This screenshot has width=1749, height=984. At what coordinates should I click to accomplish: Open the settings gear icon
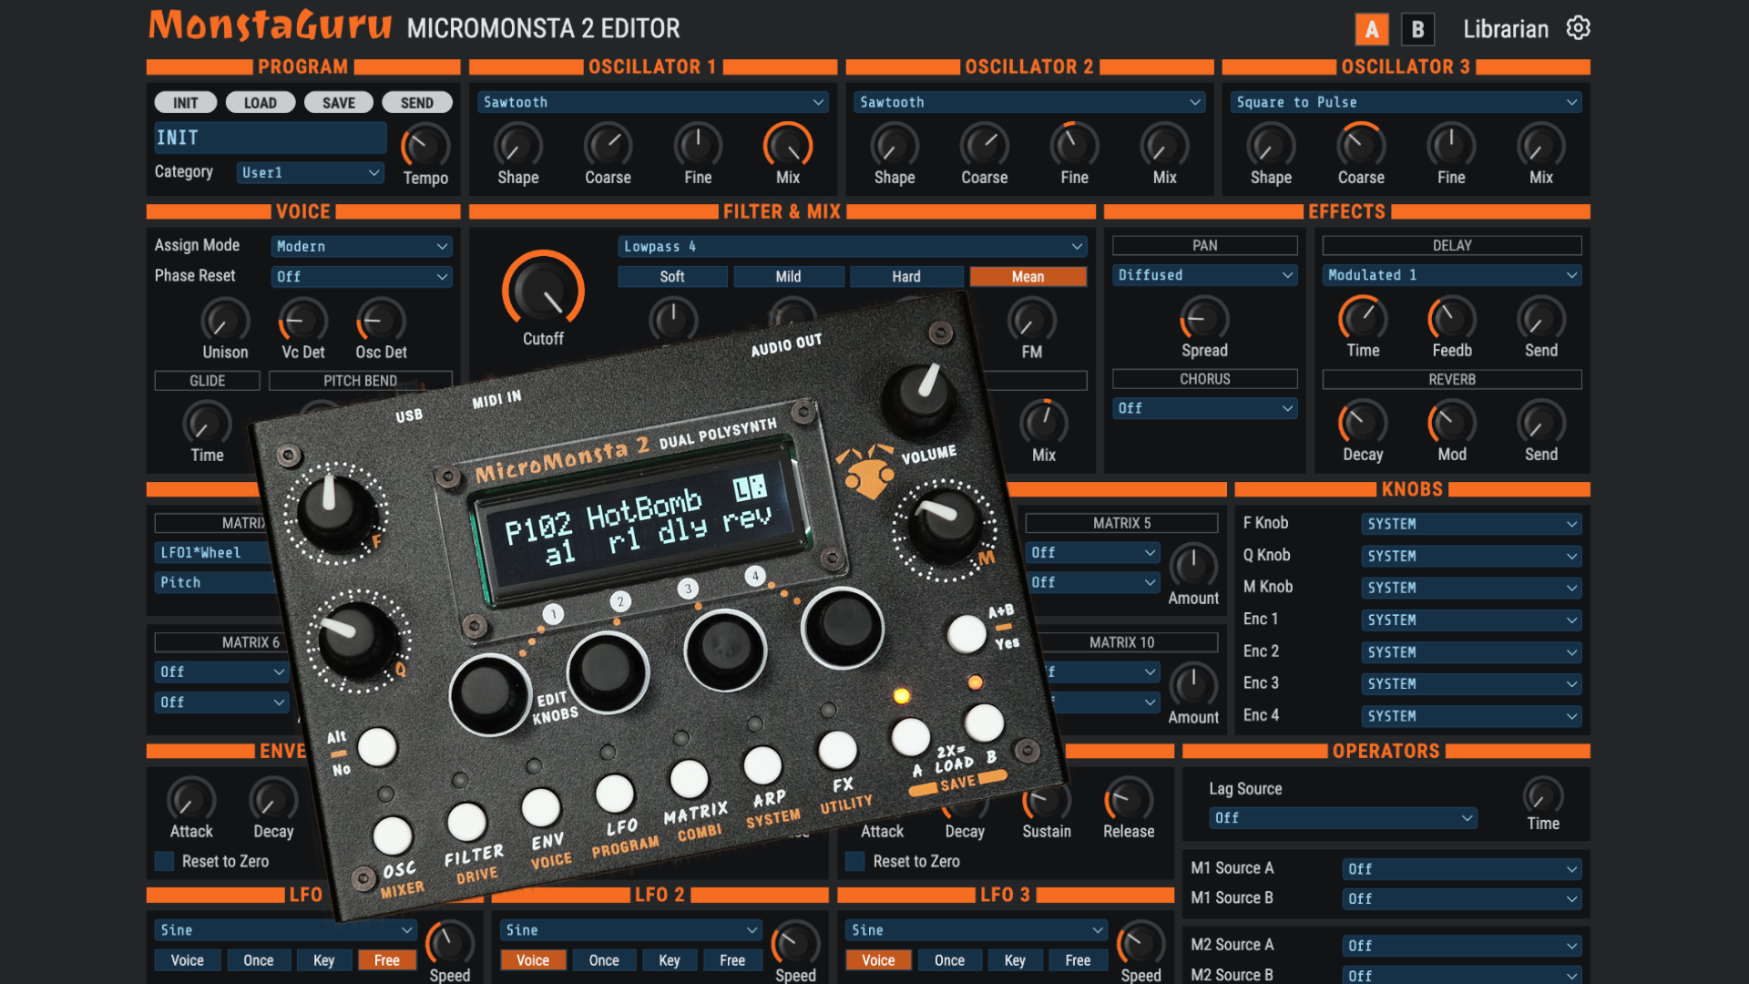point(1579,28)
